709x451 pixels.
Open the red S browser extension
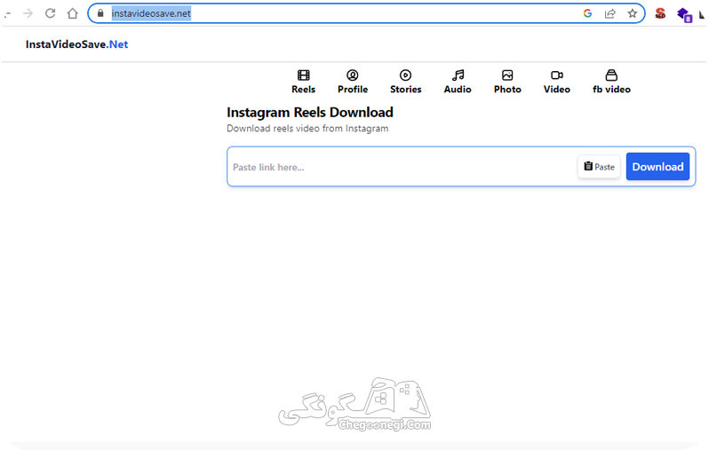pos(660,13)
